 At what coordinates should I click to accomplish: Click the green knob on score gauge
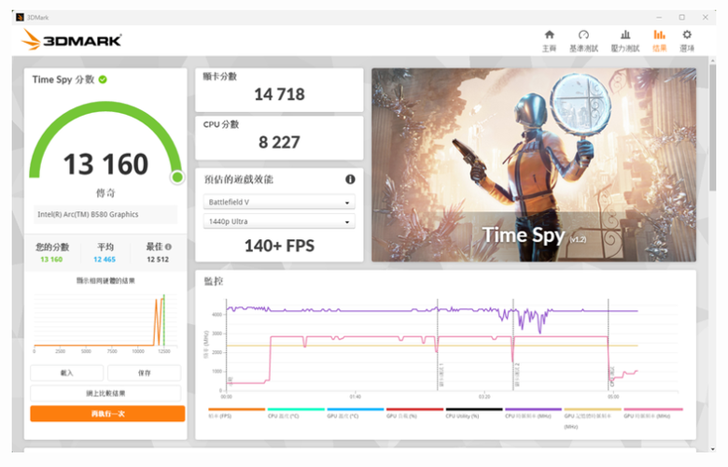point(177,177)
